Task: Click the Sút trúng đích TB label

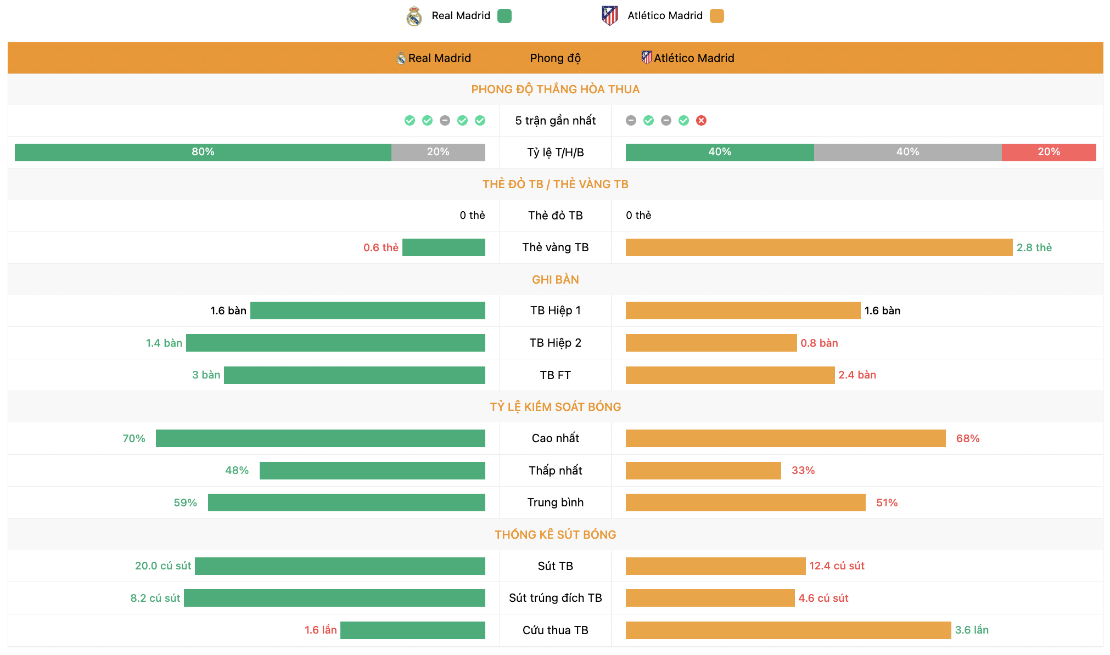Action: click(x=555, y=598)
